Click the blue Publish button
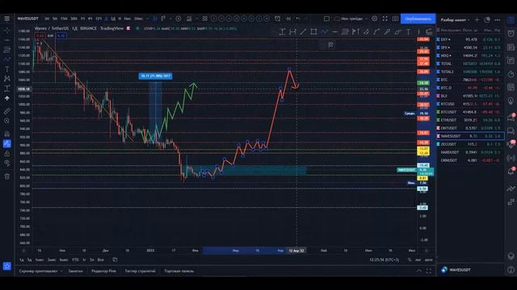 pyautogui.click(x=418, y=19)
